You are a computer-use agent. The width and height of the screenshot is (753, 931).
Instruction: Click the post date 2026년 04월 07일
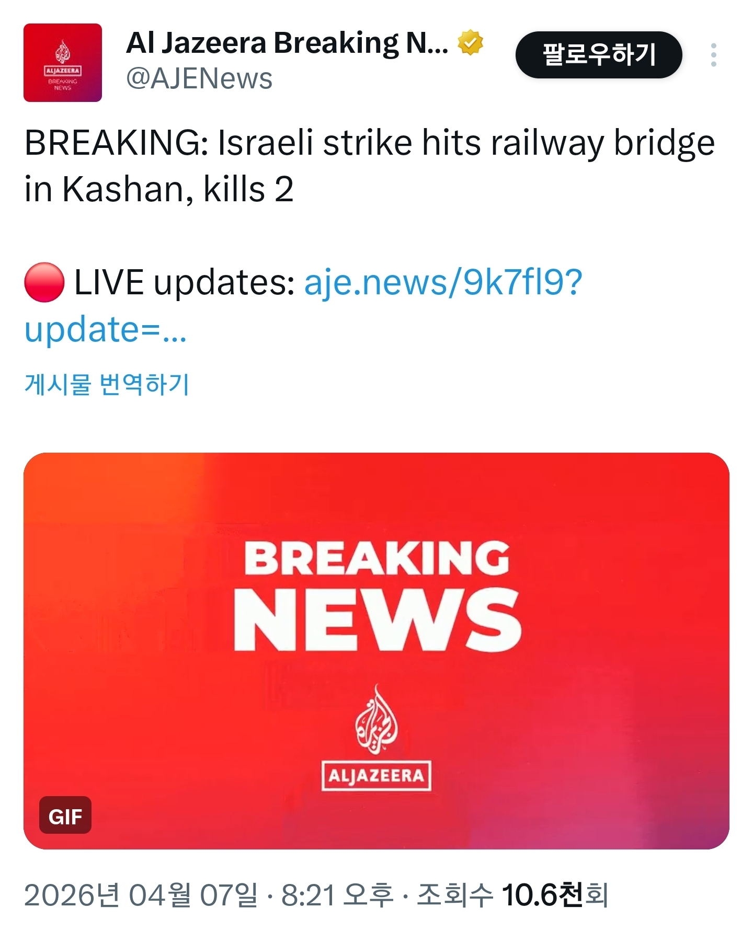point(140,895)
